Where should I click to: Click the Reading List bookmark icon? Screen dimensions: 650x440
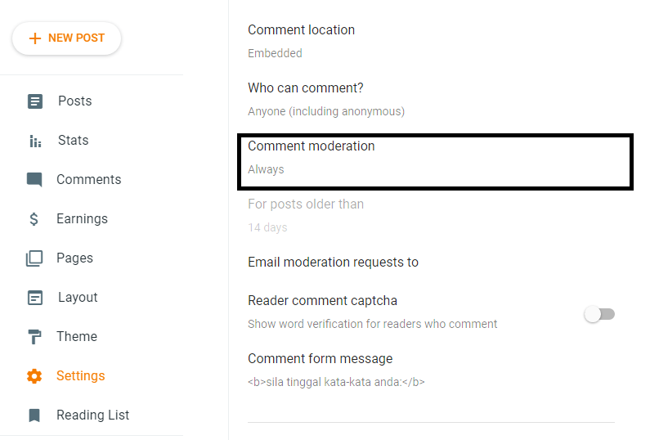point(34,415)
